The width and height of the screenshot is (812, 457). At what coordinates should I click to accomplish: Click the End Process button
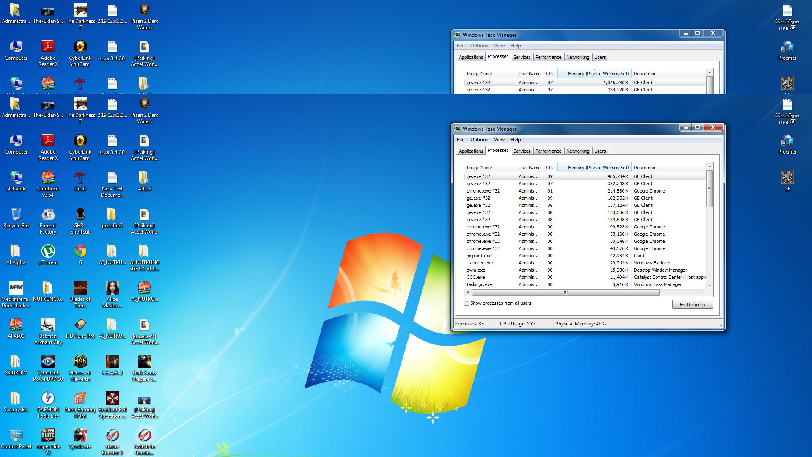pyautogui.click(x=692, y=305)
